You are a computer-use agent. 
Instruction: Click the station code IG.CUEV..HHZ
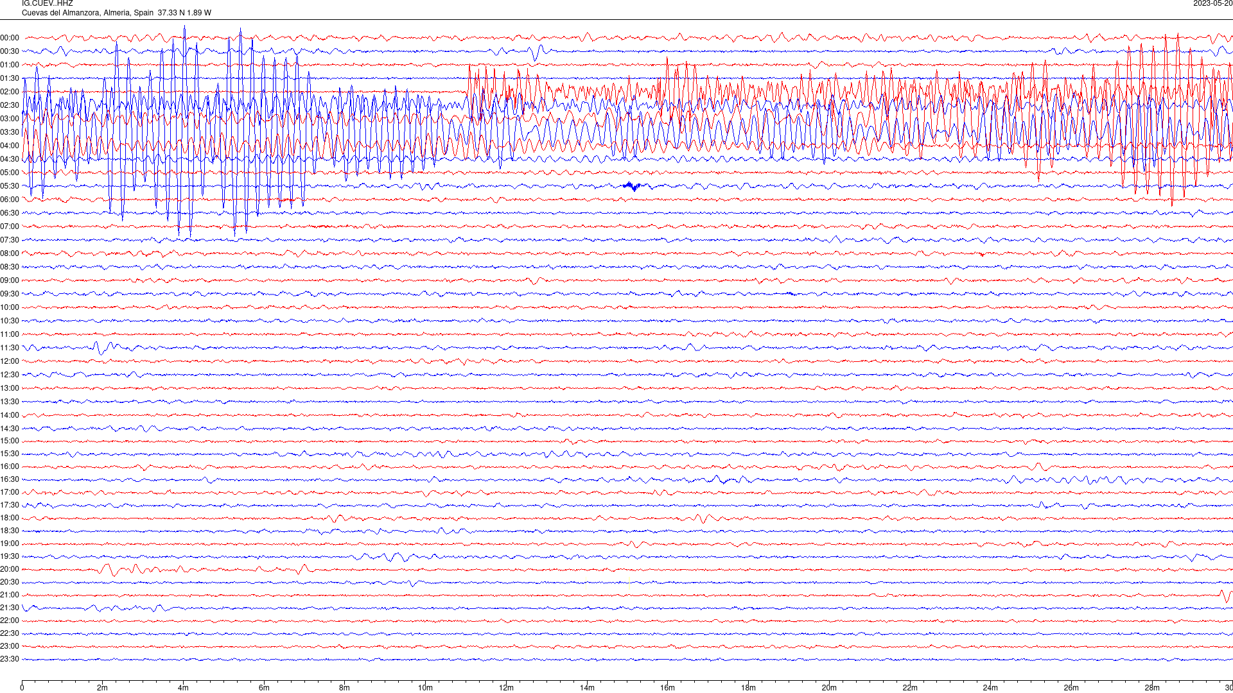click(48, 4)
